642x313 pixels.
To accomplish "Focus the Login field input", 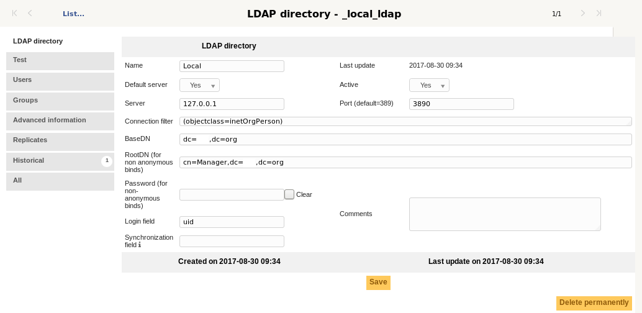I will click(232, 222).
